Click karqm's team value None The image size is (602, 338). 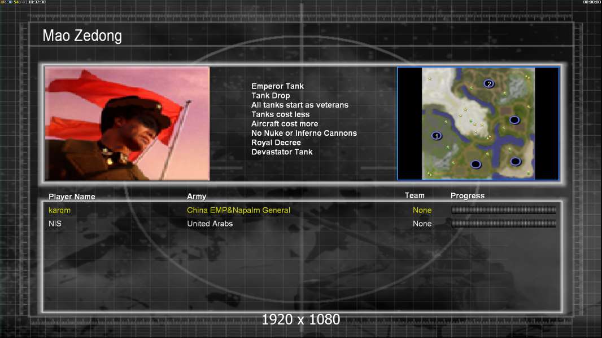point(422,210)
